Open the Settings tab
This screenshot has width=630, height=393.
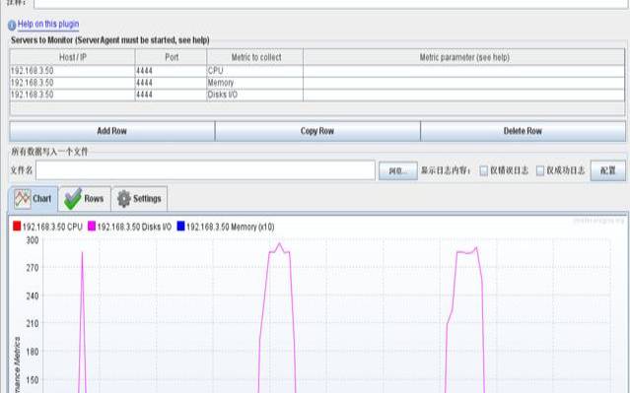tap(139, 199)
